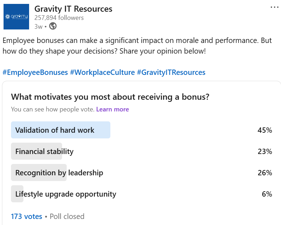Open the three-dots post options menu
Viewport: 281px width, 225px height.
point(274,7)
